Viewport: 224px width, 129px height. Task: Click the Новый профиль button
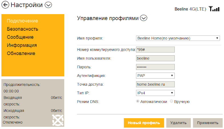point(144,123)
